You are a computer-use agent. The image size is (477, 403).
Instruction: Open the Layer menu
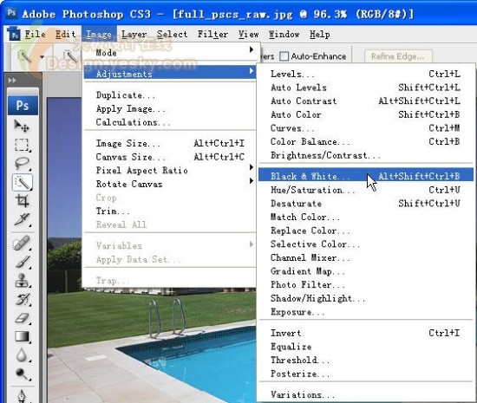[134, 34]
